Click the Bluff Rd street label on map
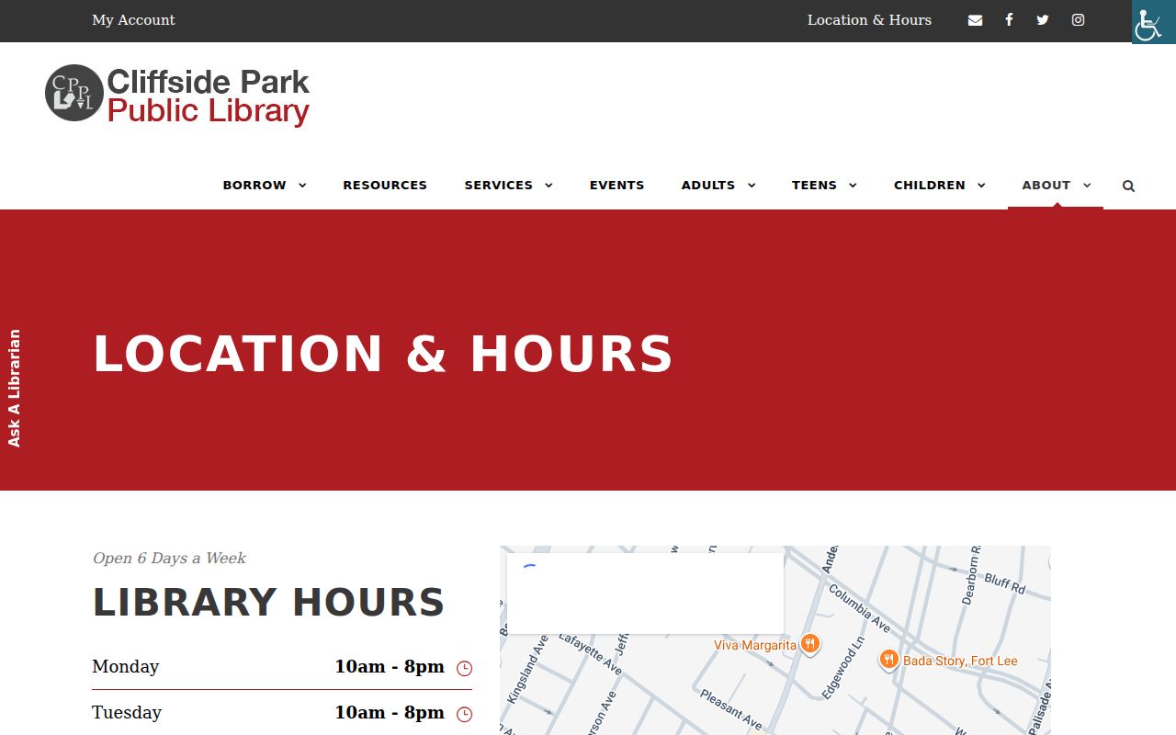This screenshot has height=735, width=1176. [x=1004, y=582]
